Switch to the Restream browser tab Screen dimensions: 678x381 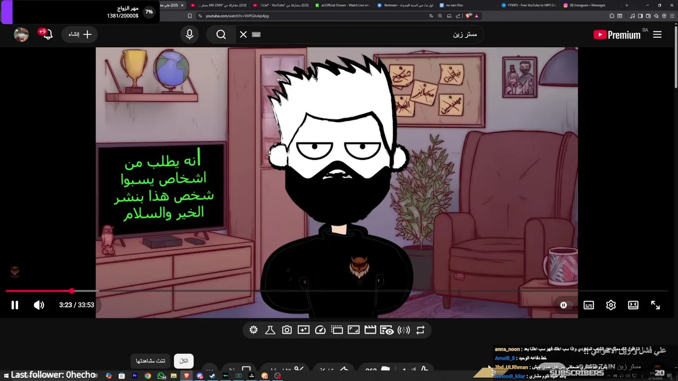pos(405,5)
